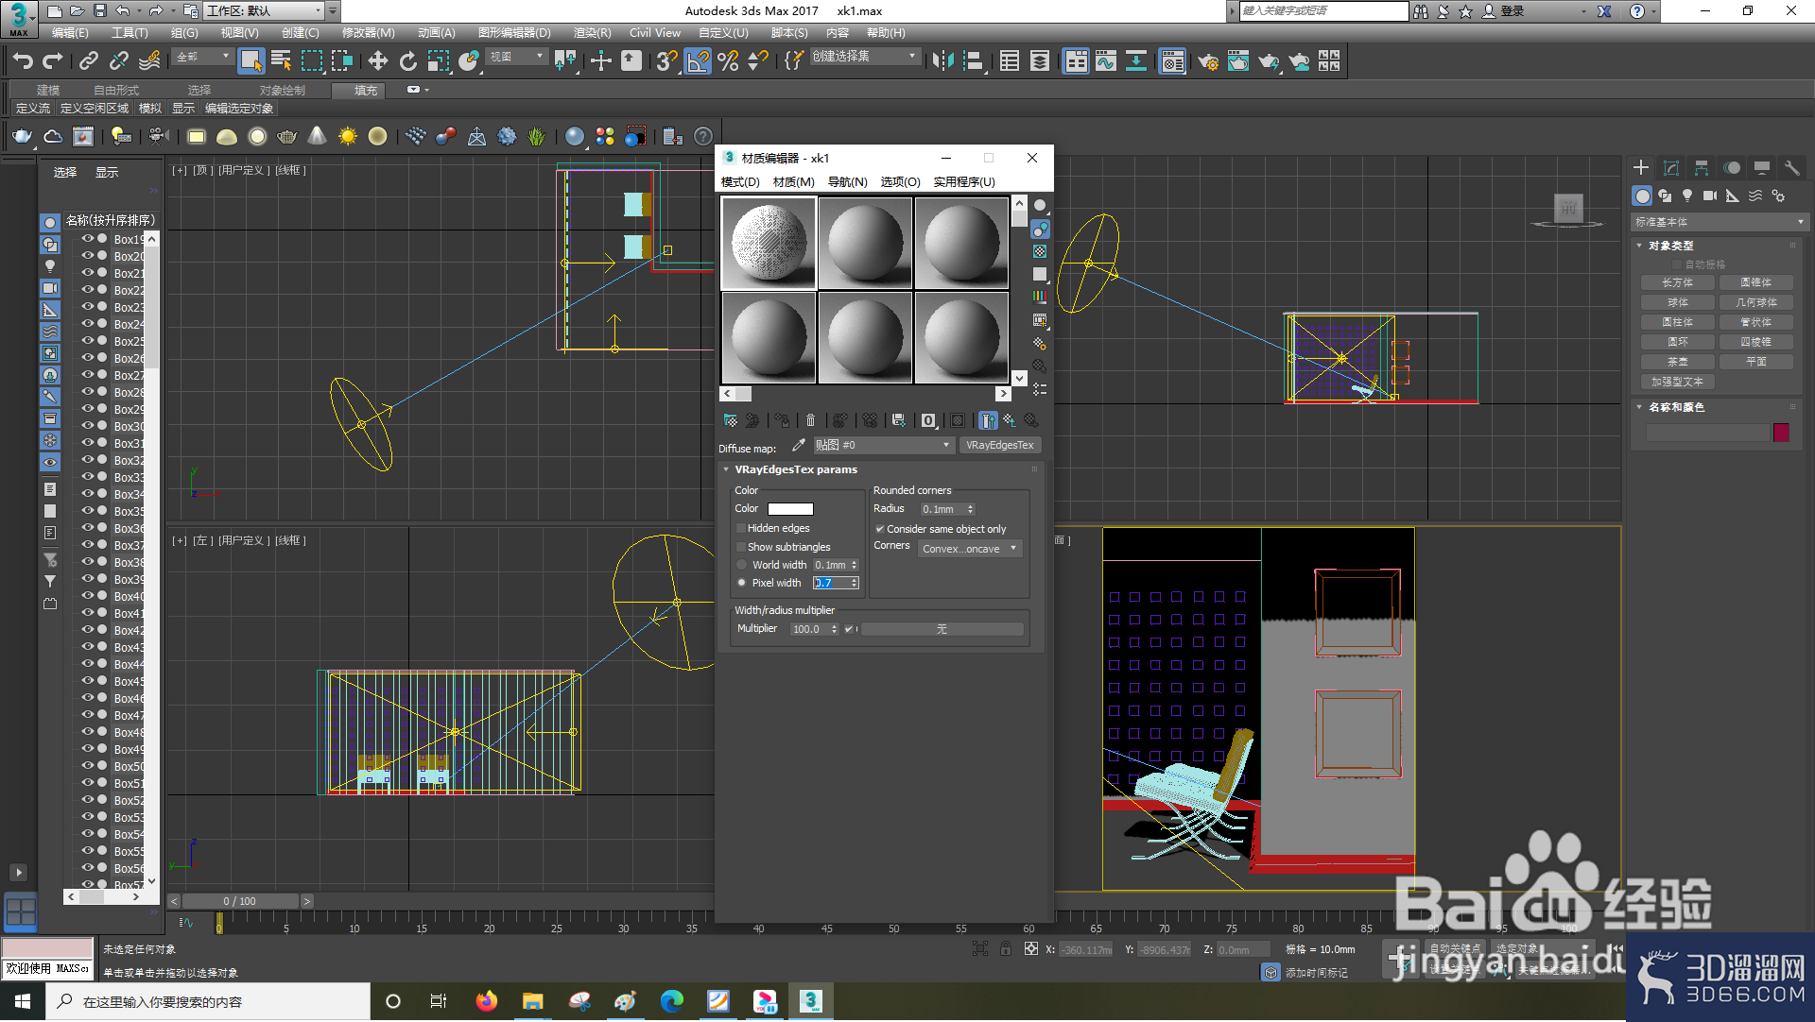
Task: Select the World width radio button
Action: tap(742, 565)
